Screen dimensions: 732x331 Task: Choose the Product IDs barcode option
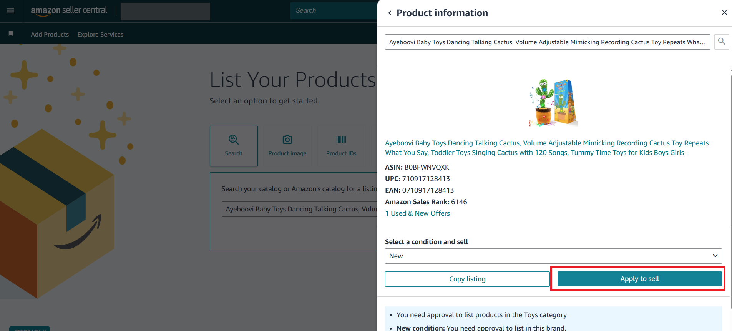coord(341,146)
